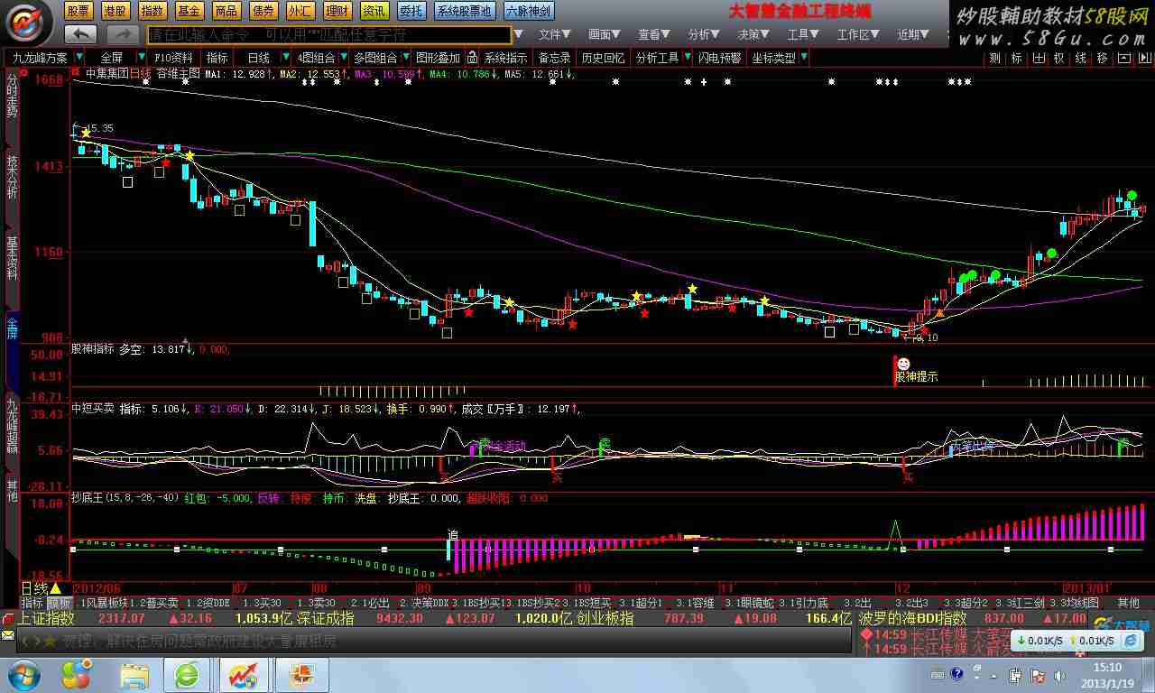Click the 历史回忆 toolbar button

(603, 58)
